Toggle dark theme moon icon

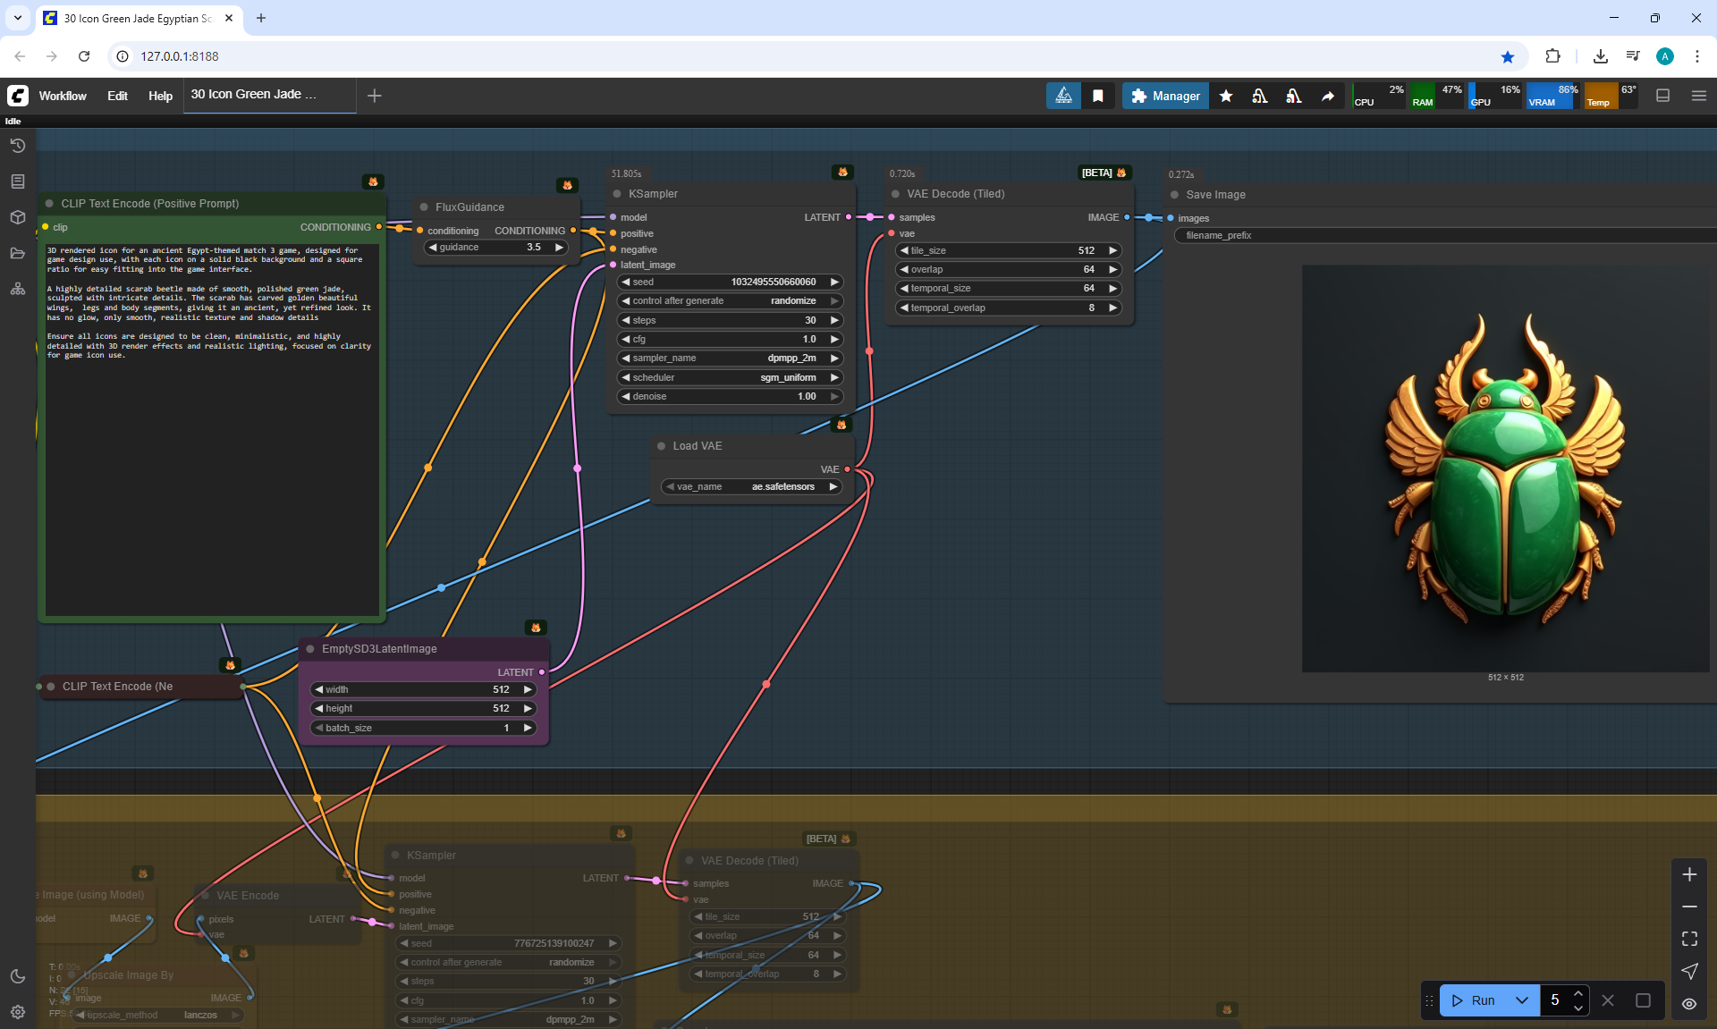pyautogui.click(x=17, y=976)
